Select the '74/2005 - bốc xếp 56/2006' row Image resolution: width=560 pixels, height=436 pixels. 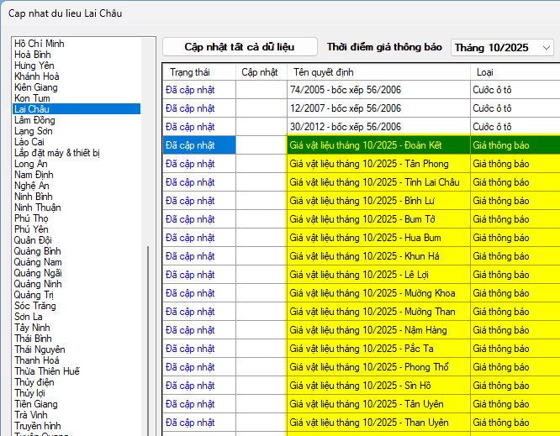[x=346, y=90]
